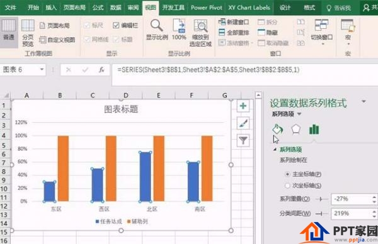Select the orange bar for 北区

(159, 169)
